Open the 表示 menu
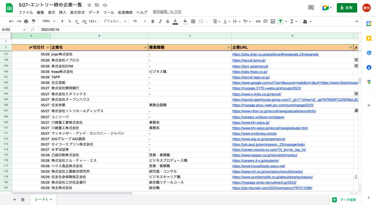This screenshot has height=205, width=376. point(52,12)
